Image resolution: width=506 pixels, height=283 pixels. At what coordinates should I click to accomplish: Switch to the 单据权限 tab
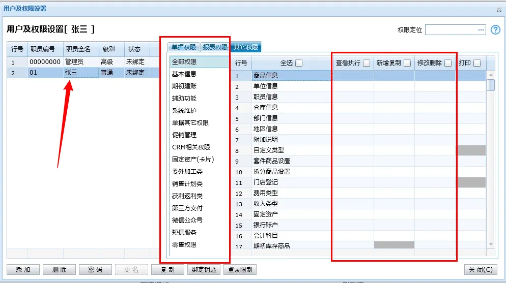pyautogui.click(x=184, y=47)
